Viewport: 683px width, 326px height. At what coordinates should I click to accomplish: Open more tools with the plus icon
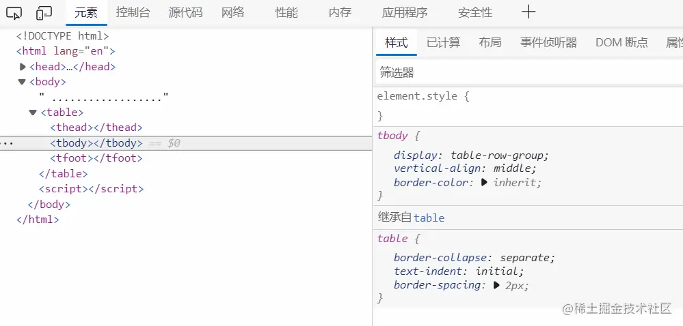coord(528,12)
